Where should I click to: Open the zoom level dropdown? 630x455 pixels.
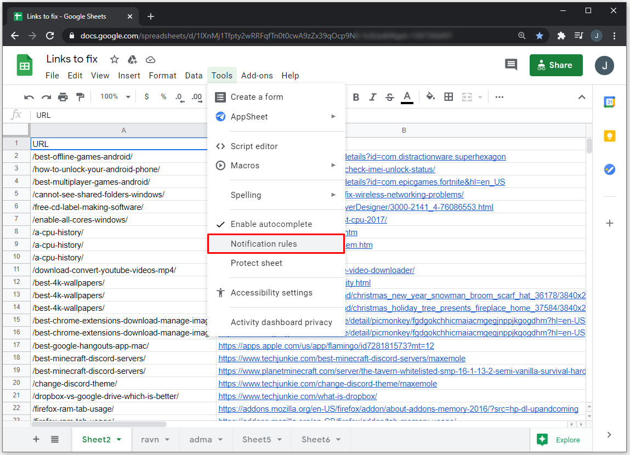tap(115, 97)
